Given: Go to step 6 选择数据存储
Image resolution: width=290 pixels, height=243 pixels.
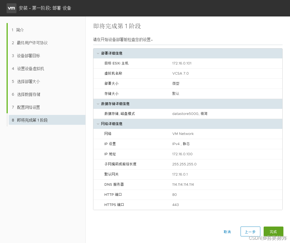Looking at the screenshot, I should pos(26,95).
